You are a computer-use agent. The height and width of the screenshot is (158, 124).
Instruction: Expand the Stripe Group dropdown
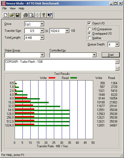coord(42,55)
